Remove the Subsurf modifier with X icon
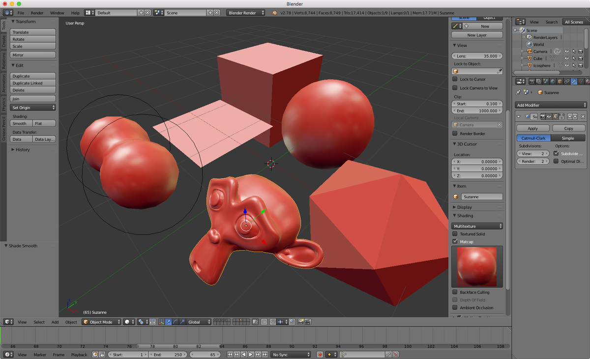The height and width of the screenshot is (359, 590). (x=583, y=116)
